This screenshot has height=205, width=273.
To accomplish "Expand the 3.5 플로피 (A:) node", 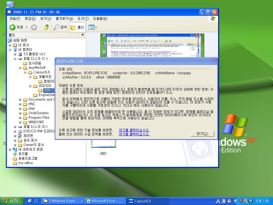I will coord(15,54).
